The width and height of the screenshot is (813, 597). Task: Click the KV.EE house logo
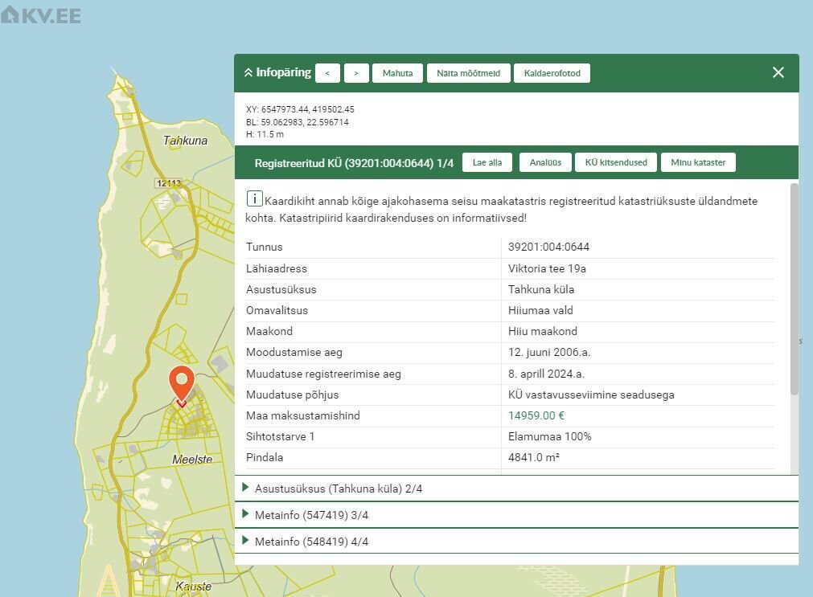click(x=10, y=14)
